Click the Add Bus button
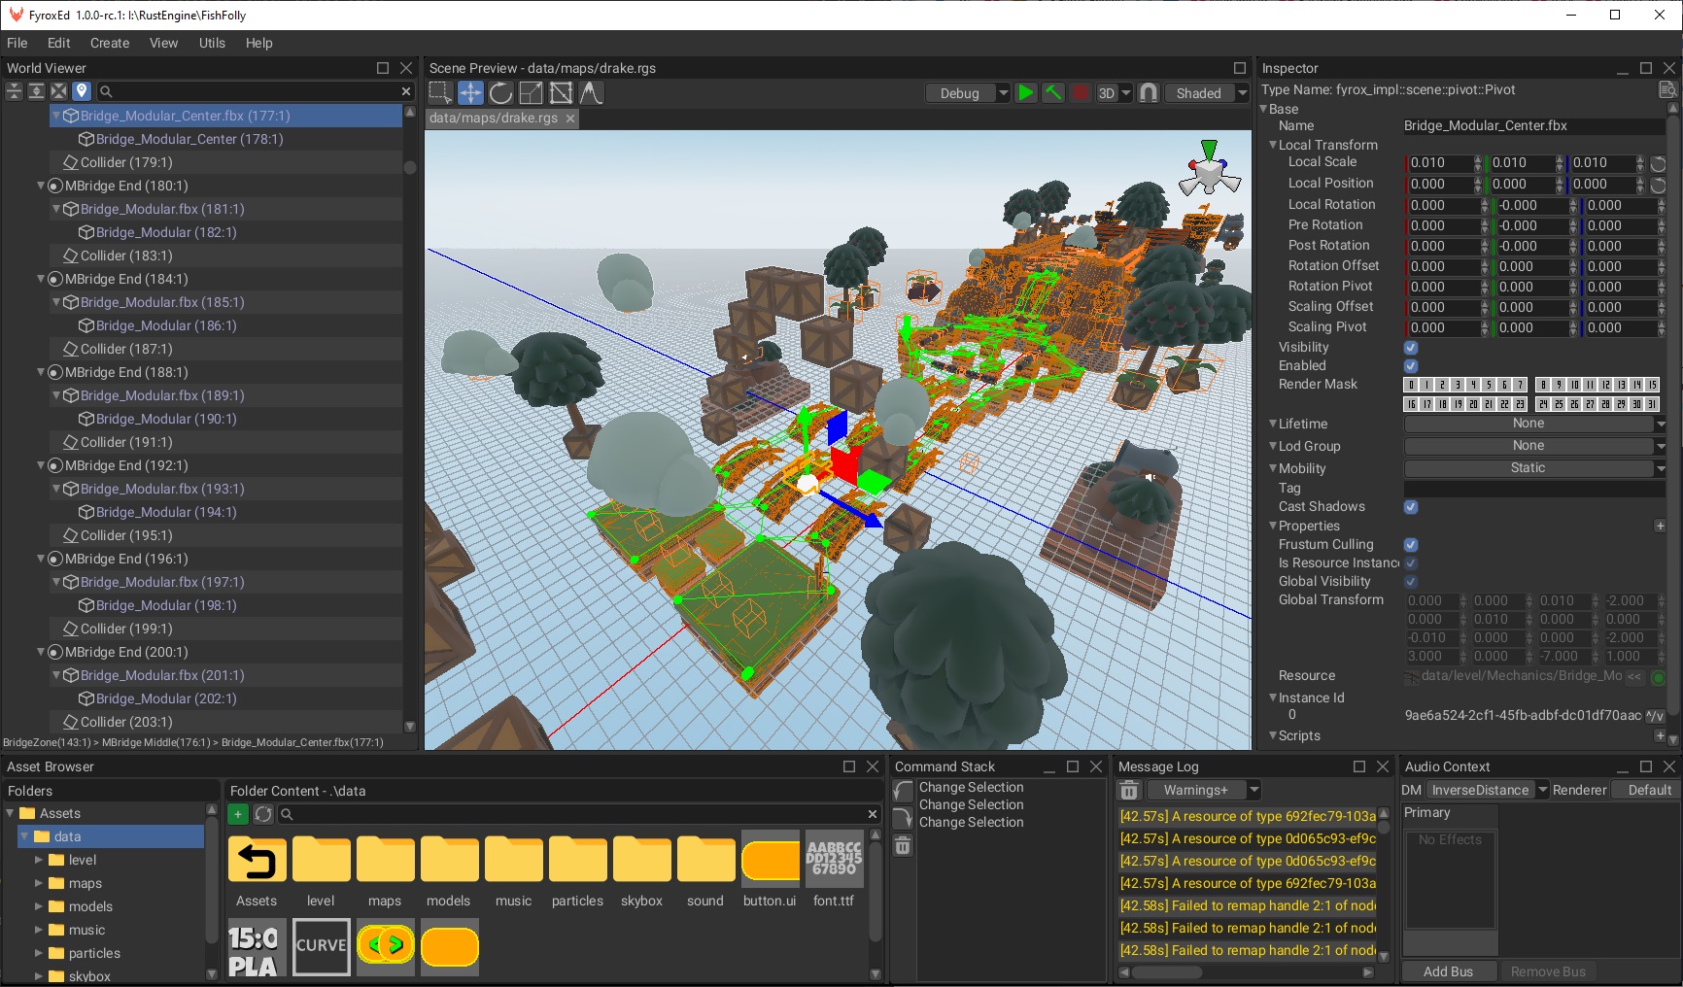This screenshot has width=1683, height=987. pyautogui.click(x=1448, y=971)
